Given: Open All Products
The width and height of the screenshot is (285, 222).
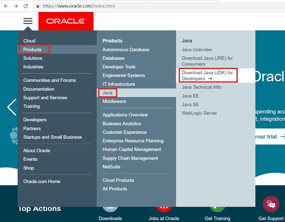Looking at the screenshot, I should (x=115, y=189).
